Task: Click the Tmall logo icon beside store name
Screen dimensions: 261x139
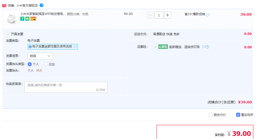Action: [x=4, y=6]
